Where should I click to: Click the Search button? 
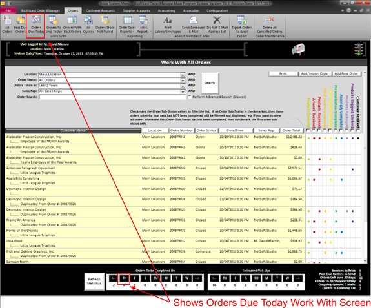coord(210,83)
